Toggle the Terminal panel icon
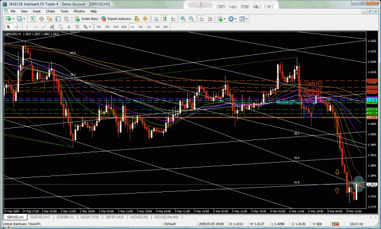Image resolution: width=381 pixels, height=229 pixels. pos(58,19)
